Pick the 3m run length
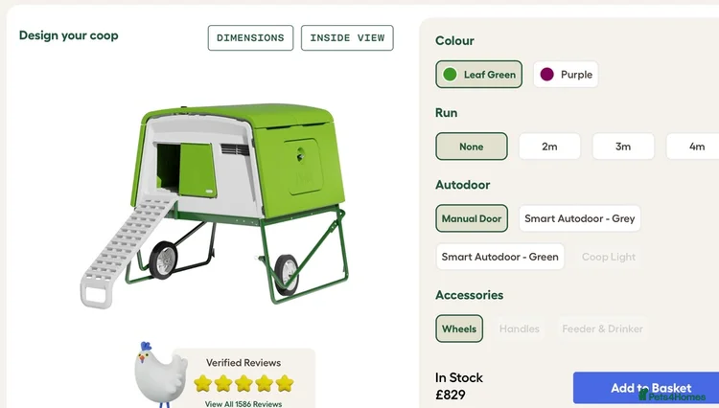This screenshot has width=719, height=408. click(x=623, y=147)
